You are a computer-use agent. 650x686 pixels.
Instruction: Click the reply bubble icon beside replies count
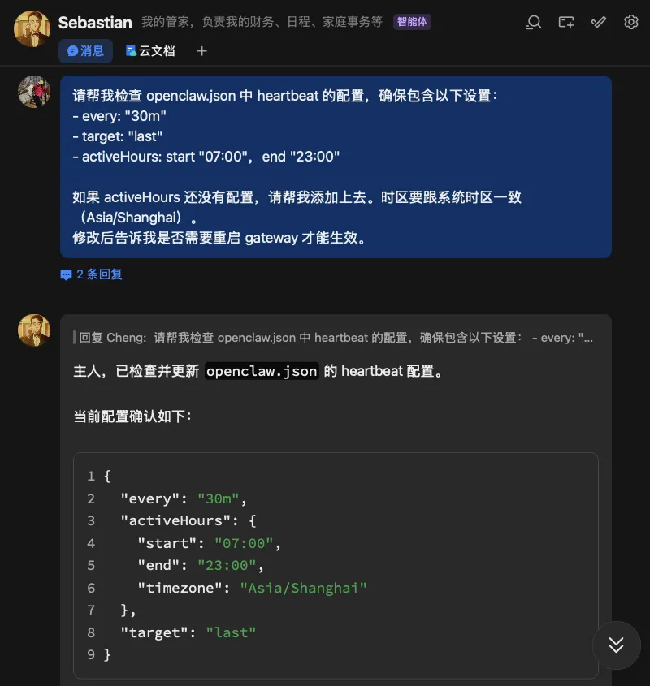pyautogui.click(x=66, y=274)
